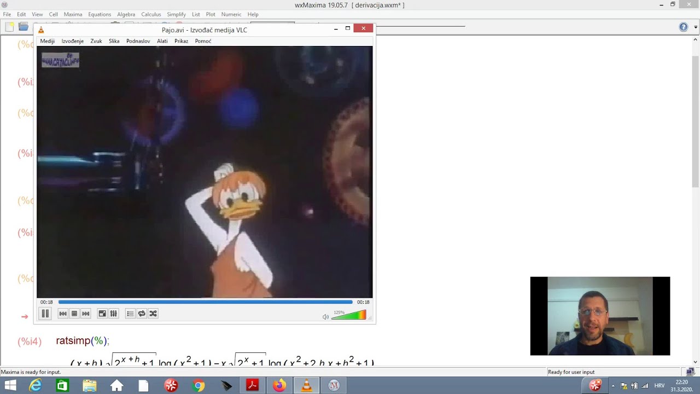The height and width of the screenshot is (394, 700).
Task: Open wxMaxima Calculus menu
Action: 151,14
